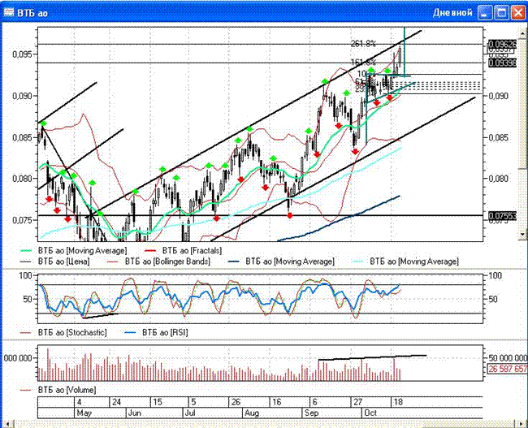This screenshot has width=528, height=428.
Task: Click the date 26 on time axis
Action: [236, 402]
